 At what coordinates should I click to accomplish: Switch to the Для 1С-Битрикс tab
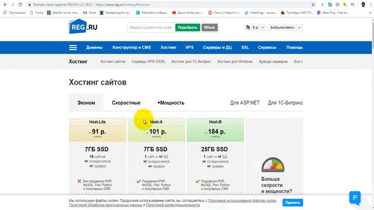click(285, 103)
